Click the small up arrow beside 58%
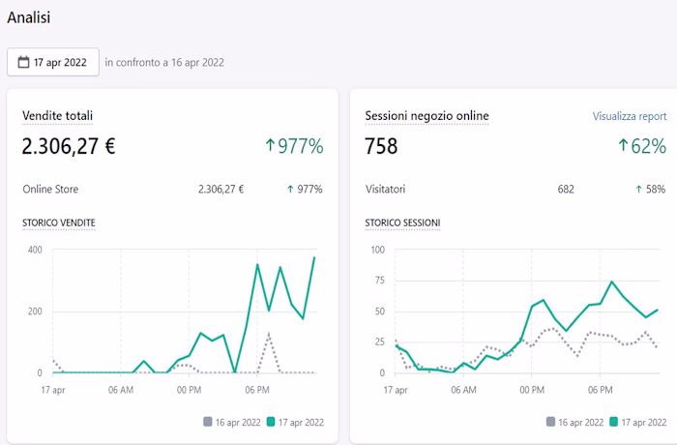Screen dimensions: 677x445 click(x=638, y=190)
